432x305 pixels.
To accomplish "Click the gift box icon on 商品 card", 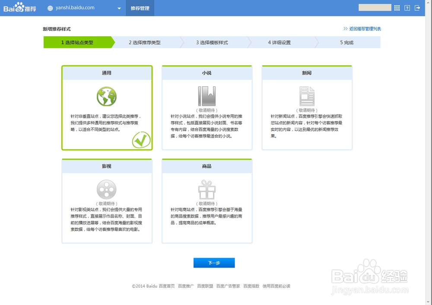I will (x=207, y=189).
